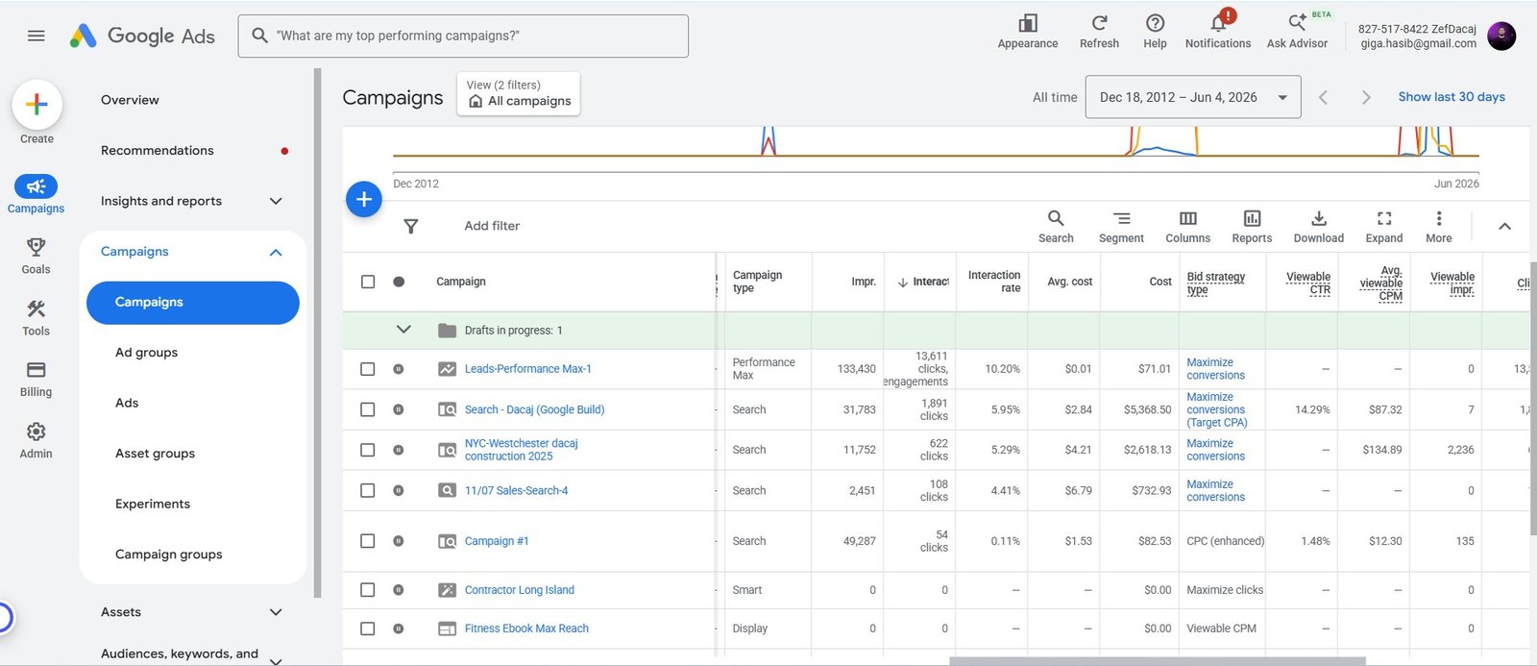This screenshot has width=1537, height=666.
Task: Check the 11/07 Sales-Search-4 row
Action: coord(368,490)
